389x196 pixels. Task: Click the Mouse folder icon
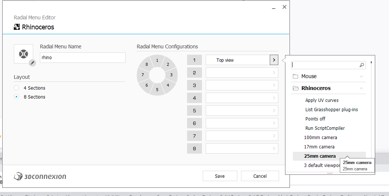click(295, 76)
